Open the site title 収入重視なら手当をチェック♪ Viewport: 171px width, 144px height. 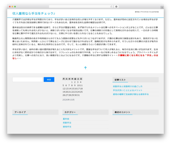tap(34, 13)
